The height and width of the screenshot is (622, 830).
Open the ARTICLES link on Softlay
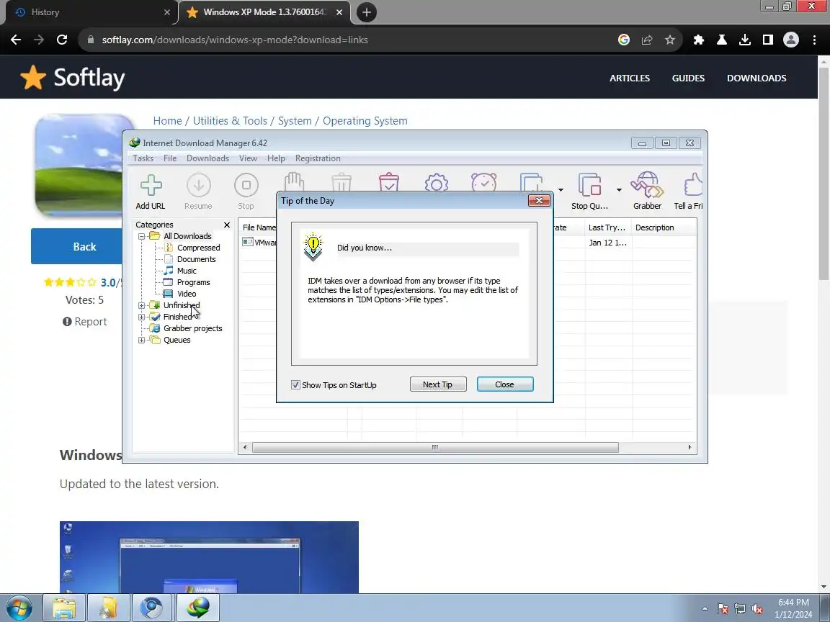(x=630, y=78)
